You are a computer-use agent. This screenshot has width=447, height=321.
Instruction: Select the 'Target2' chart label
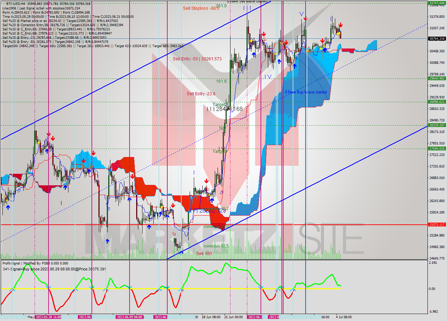coord(220,104)
